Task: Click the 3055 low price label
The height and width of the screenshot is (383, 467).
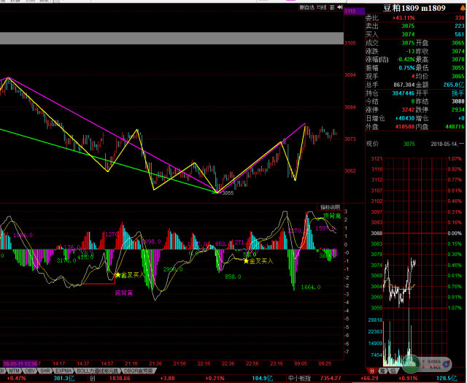Action: click(227, 194)
